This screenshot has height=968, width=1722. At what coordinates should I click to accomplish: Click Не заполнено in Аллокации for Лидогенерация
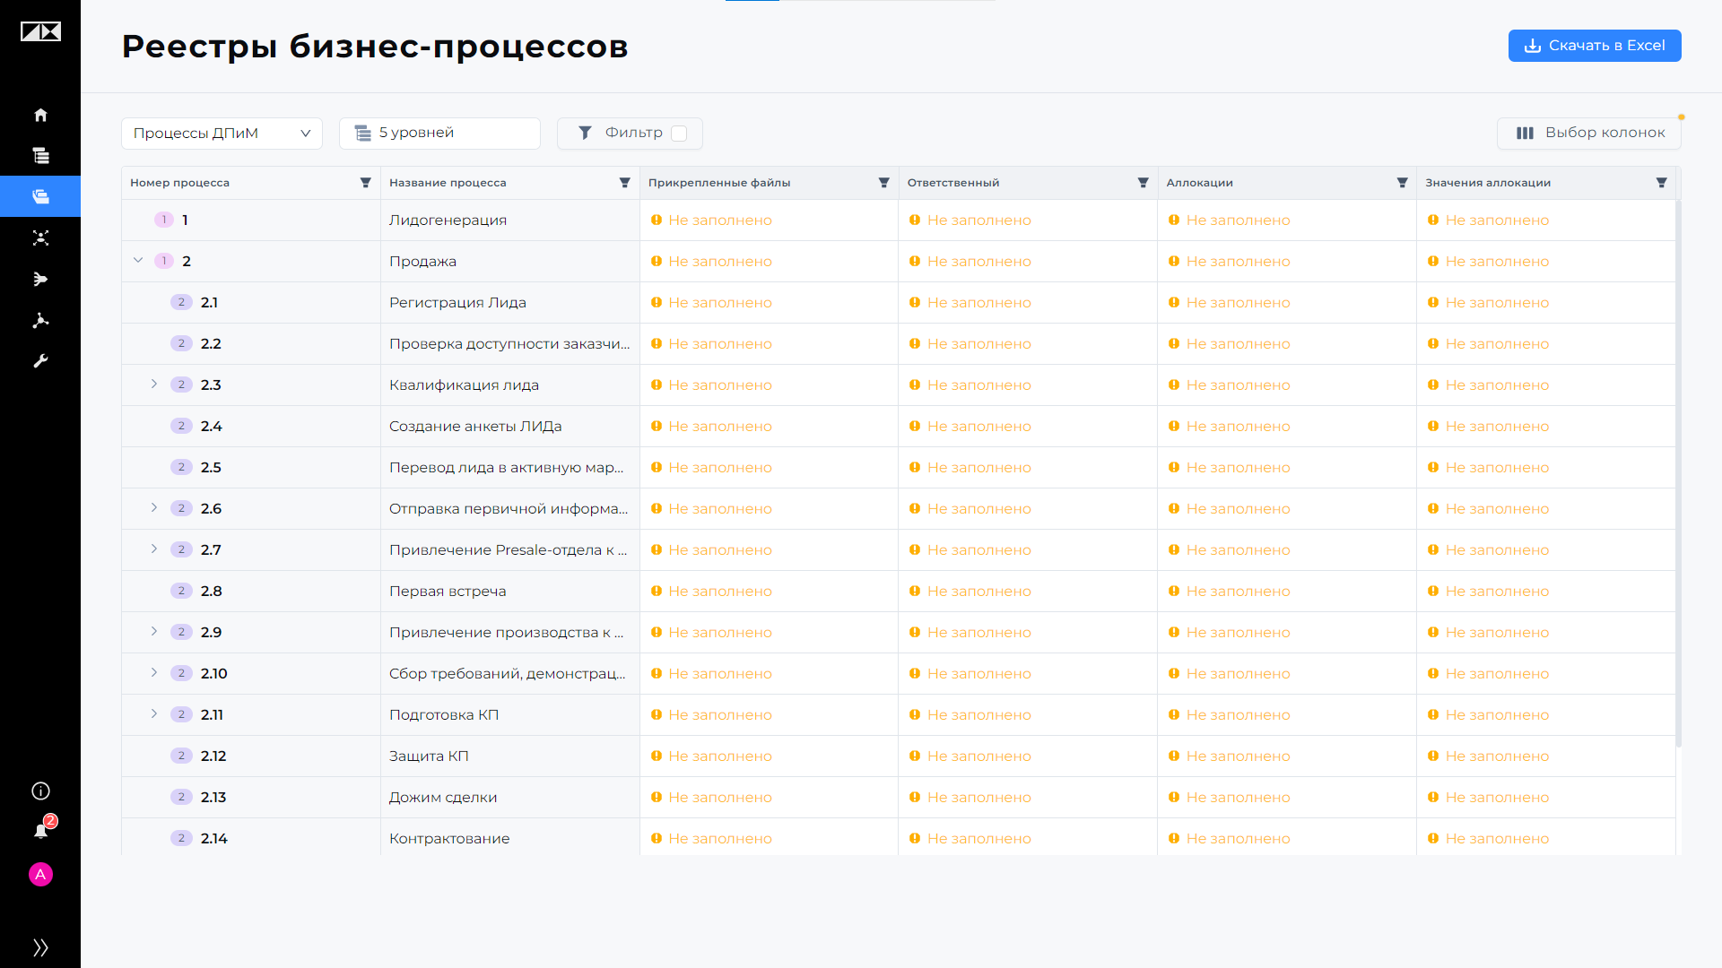click(x=1238, y=220)
